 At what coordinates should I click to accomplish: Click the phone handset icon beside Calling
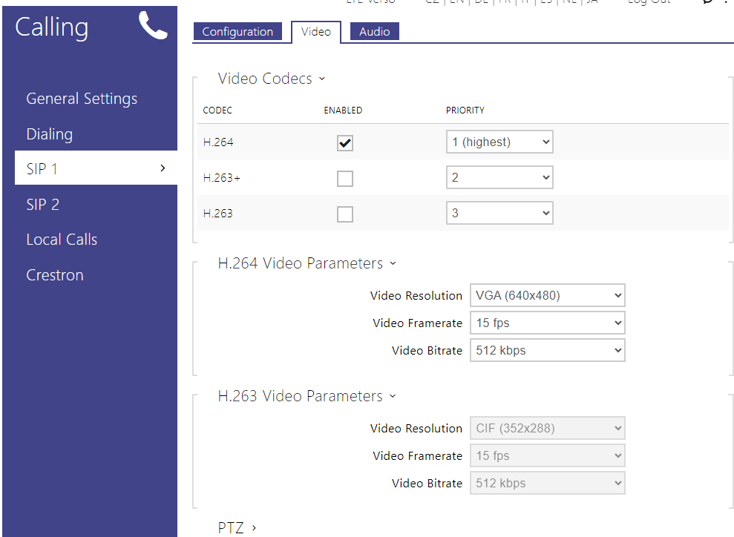point(153,26)
